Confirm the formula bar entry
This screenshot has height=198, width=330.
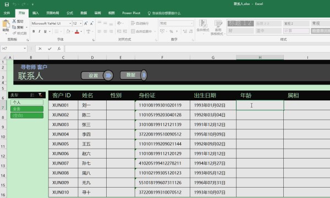tap(50, 49)
